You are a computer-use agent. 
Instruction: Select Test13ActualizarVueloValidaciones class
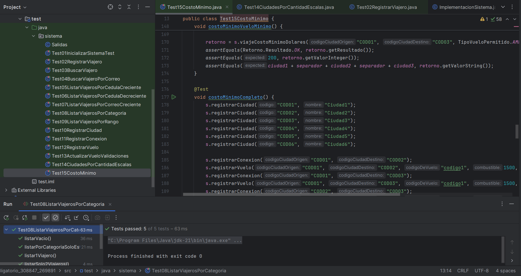pos(90,156)
